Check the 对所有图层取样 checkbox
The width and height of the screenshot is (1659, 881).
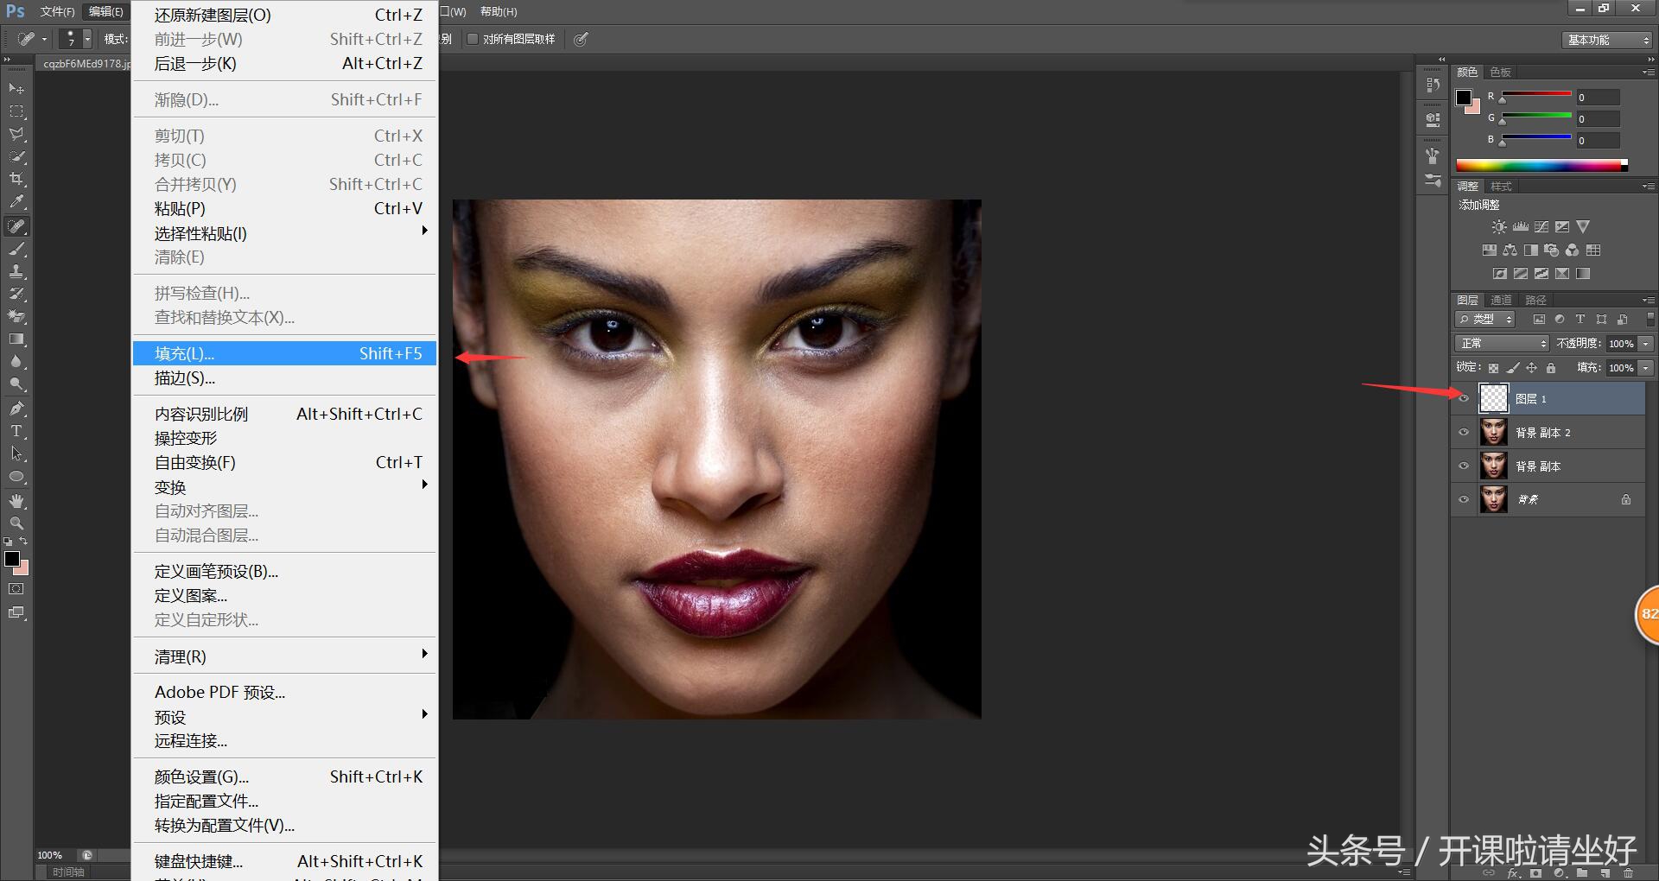pos(473,39)
